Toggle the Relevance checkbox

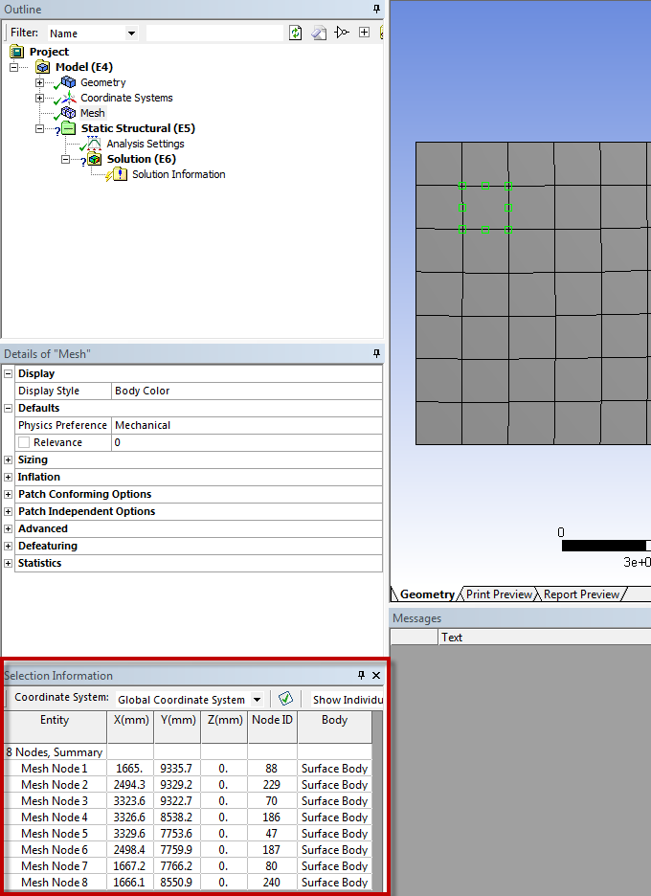click(x=23, y=442)
